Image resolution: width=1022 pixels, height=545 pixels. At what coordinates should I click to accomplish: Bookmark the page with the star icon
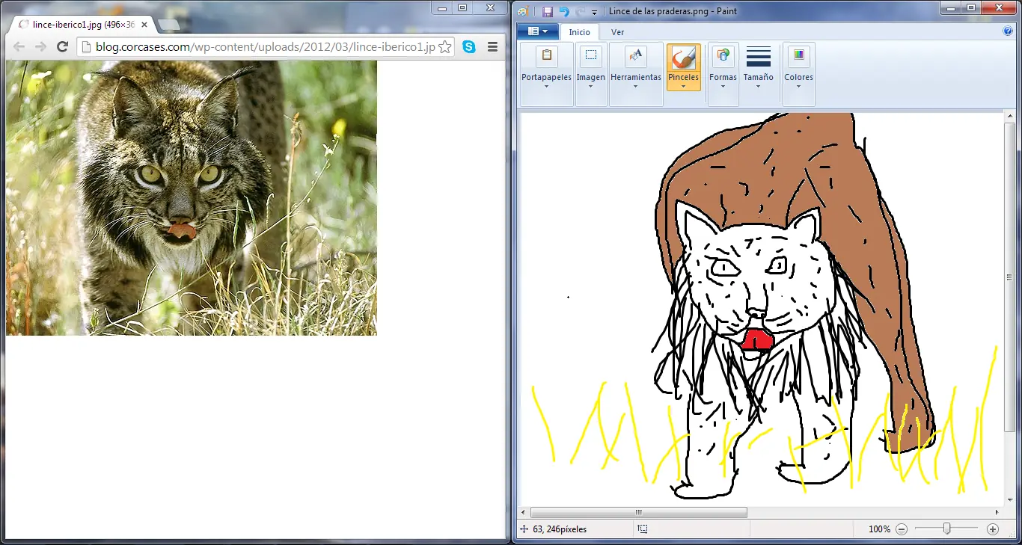[444, 47]
